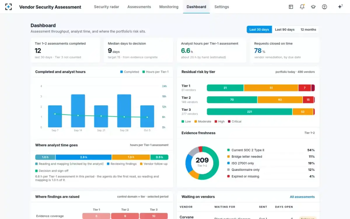Image resolution: width=350 pixels, height=219 pixels.
Task: Click the Tier 3 moderate segment 52
Action: pyautogui.click(x=302, y=112)
